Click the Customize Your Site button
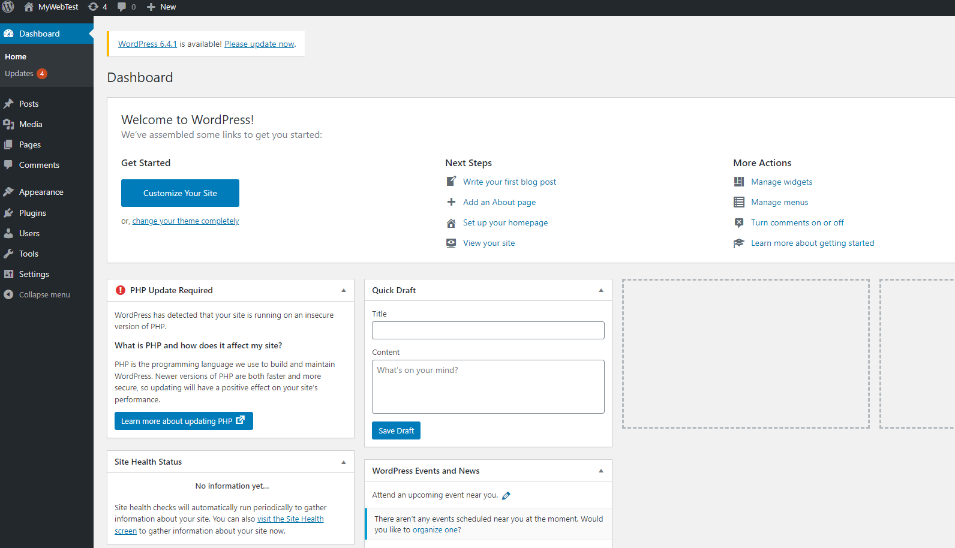The height and width of the screenshot is (548, 955). click(180, 193)
